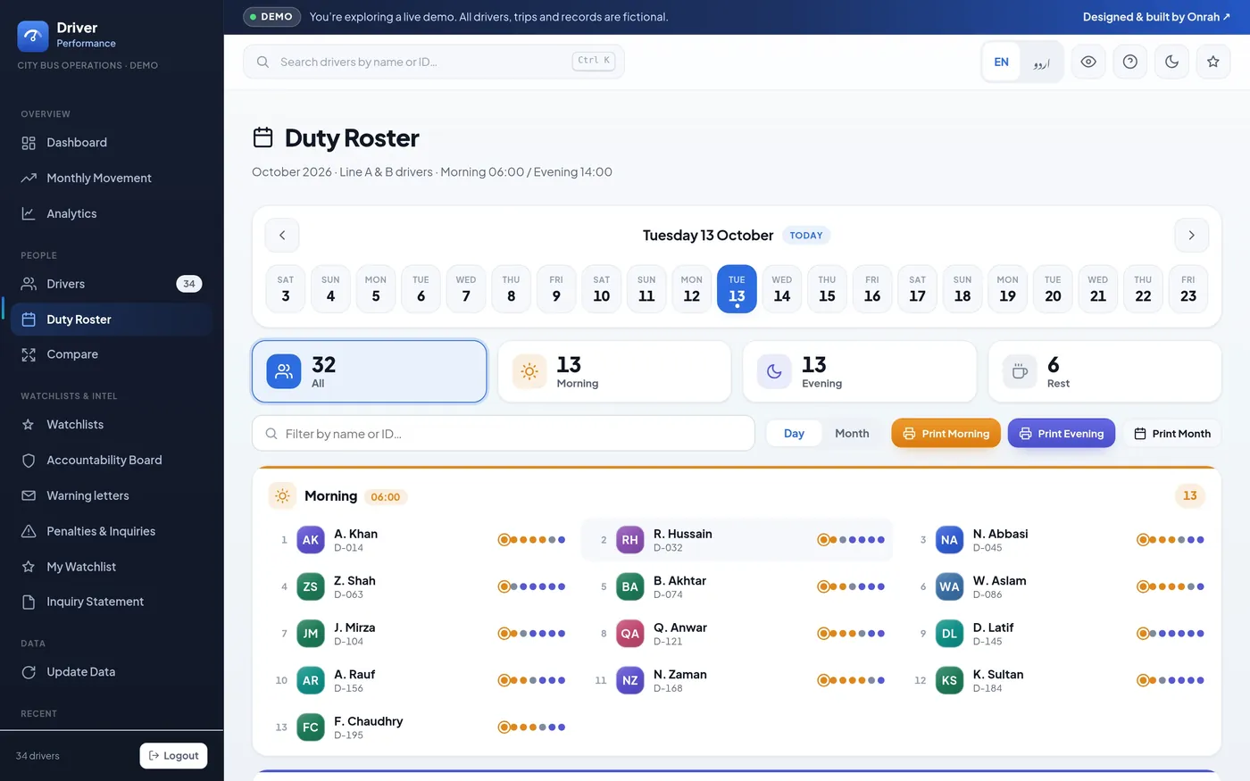Click Print Evening button
The height and width of the screenshot is (781, 1250).
click(1062, 434)
